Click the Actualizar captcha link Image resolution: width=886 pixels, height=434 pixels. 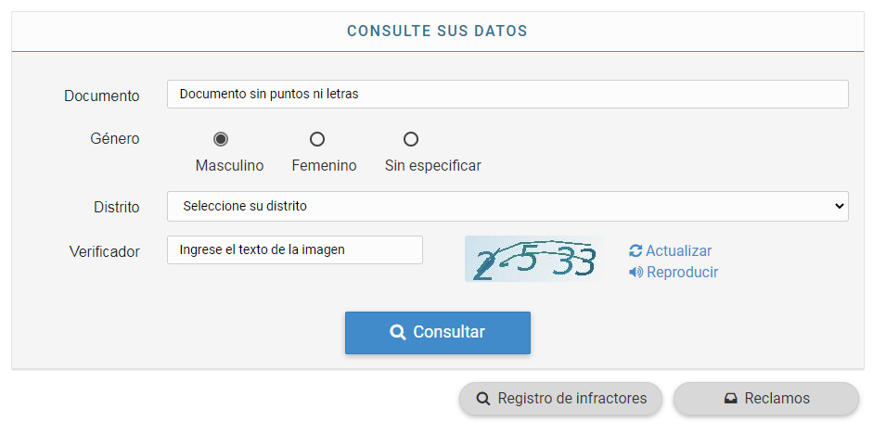678,251
